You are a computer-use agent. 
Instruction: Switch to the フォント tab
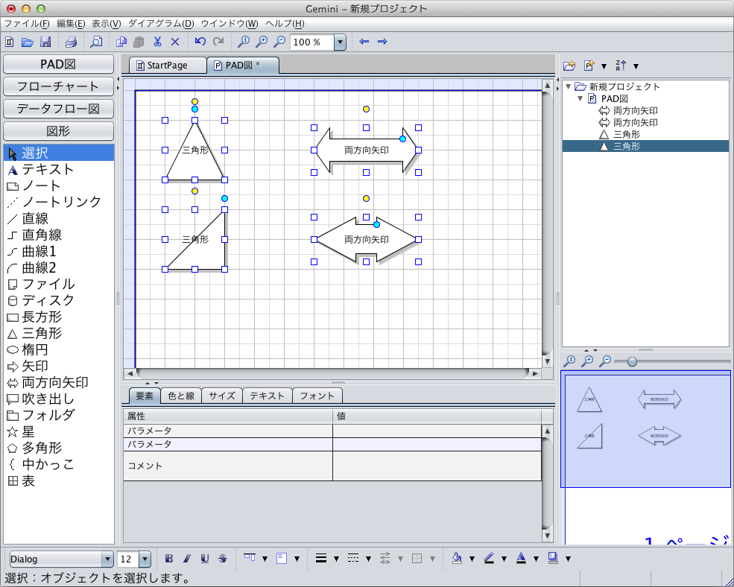point(317,396)
